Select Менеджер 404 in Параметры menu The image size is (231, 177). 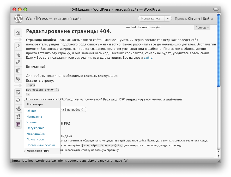(38, 151)
